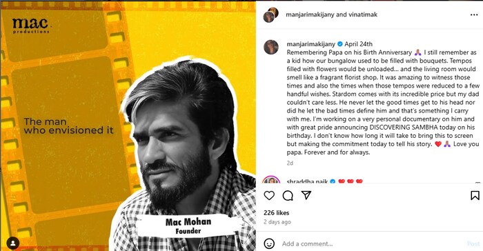Share post using paper plane icon
Viewport: 483px width, 251px height.
point(306,195)
